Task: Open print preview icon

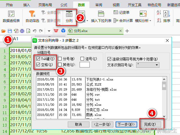Action: (28, 31)
